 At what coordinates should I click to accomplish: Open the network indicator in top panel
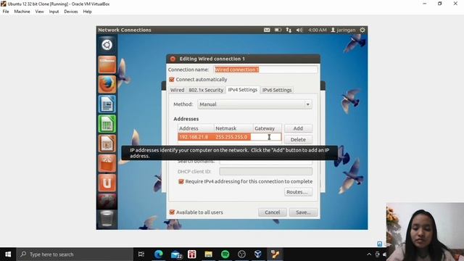[289, 30]
